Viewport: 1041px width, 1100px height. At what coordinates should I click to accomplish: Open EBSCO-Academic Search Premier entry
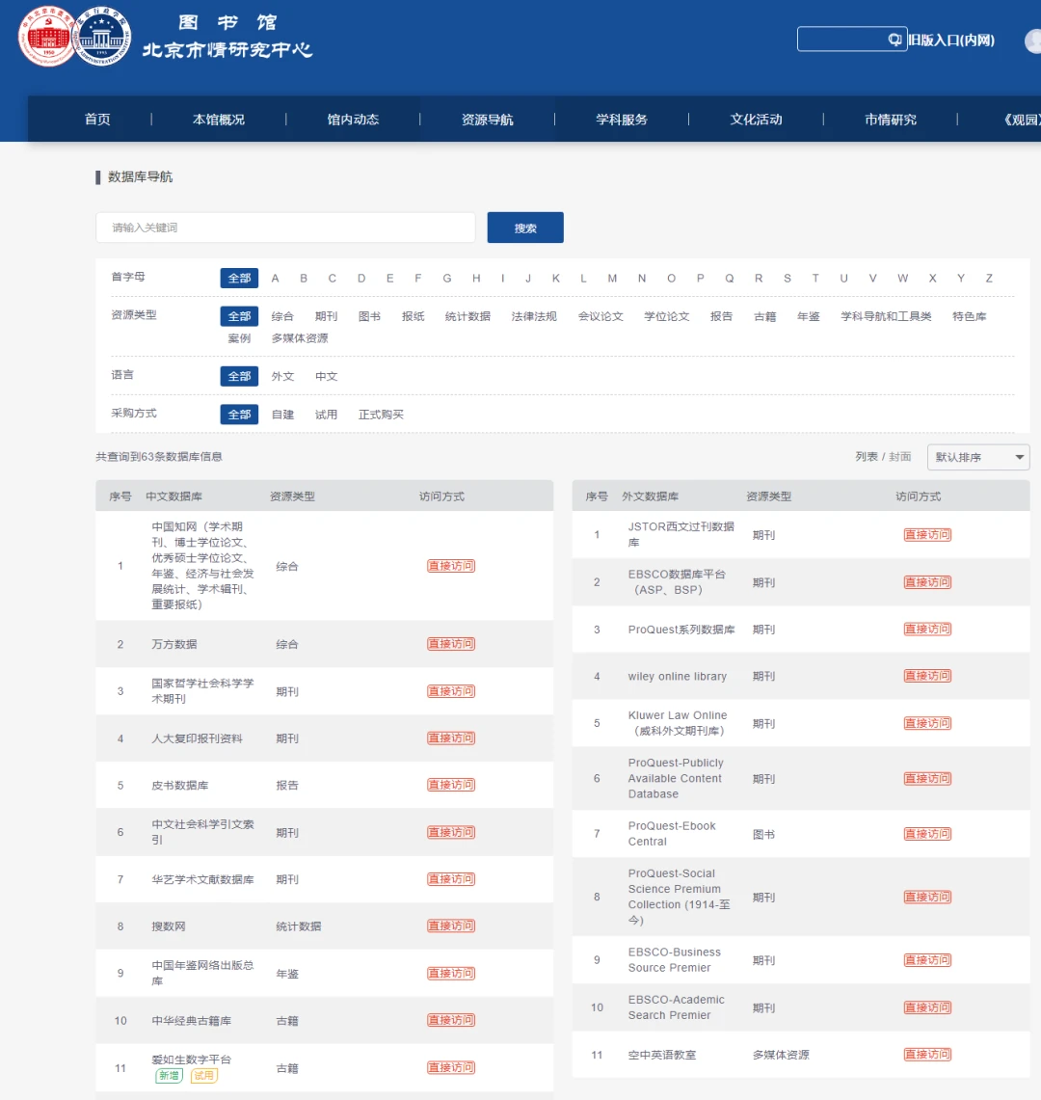(x=677, y=1007)
